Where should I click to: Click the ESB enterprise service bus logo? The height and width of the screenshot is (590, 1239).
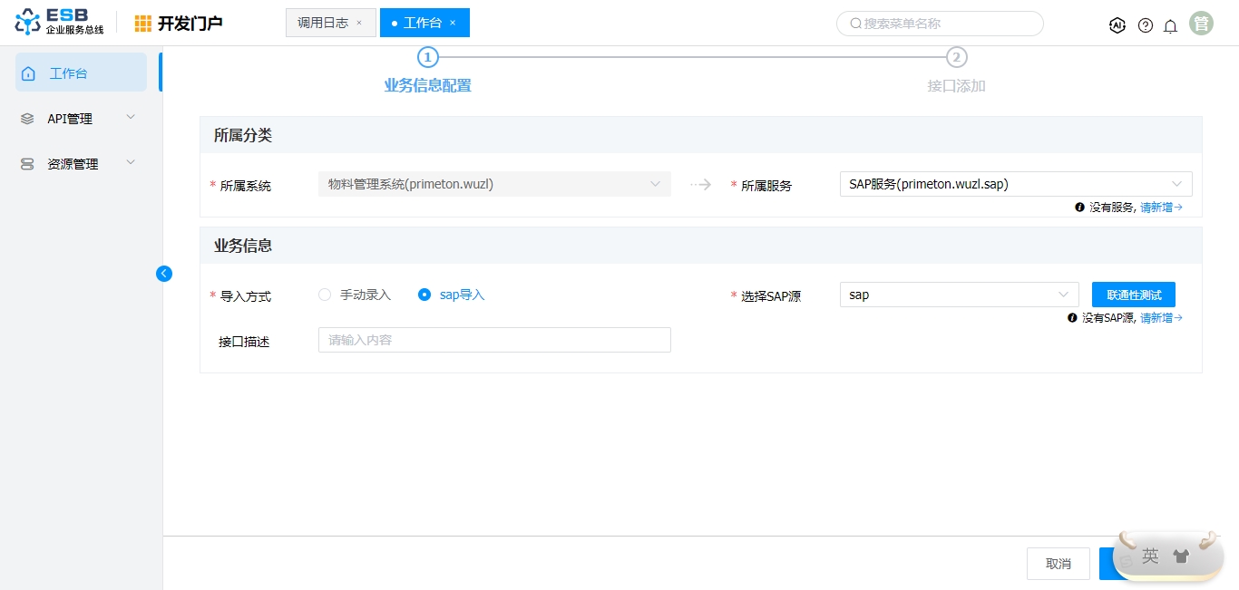[x=59, y=23]
